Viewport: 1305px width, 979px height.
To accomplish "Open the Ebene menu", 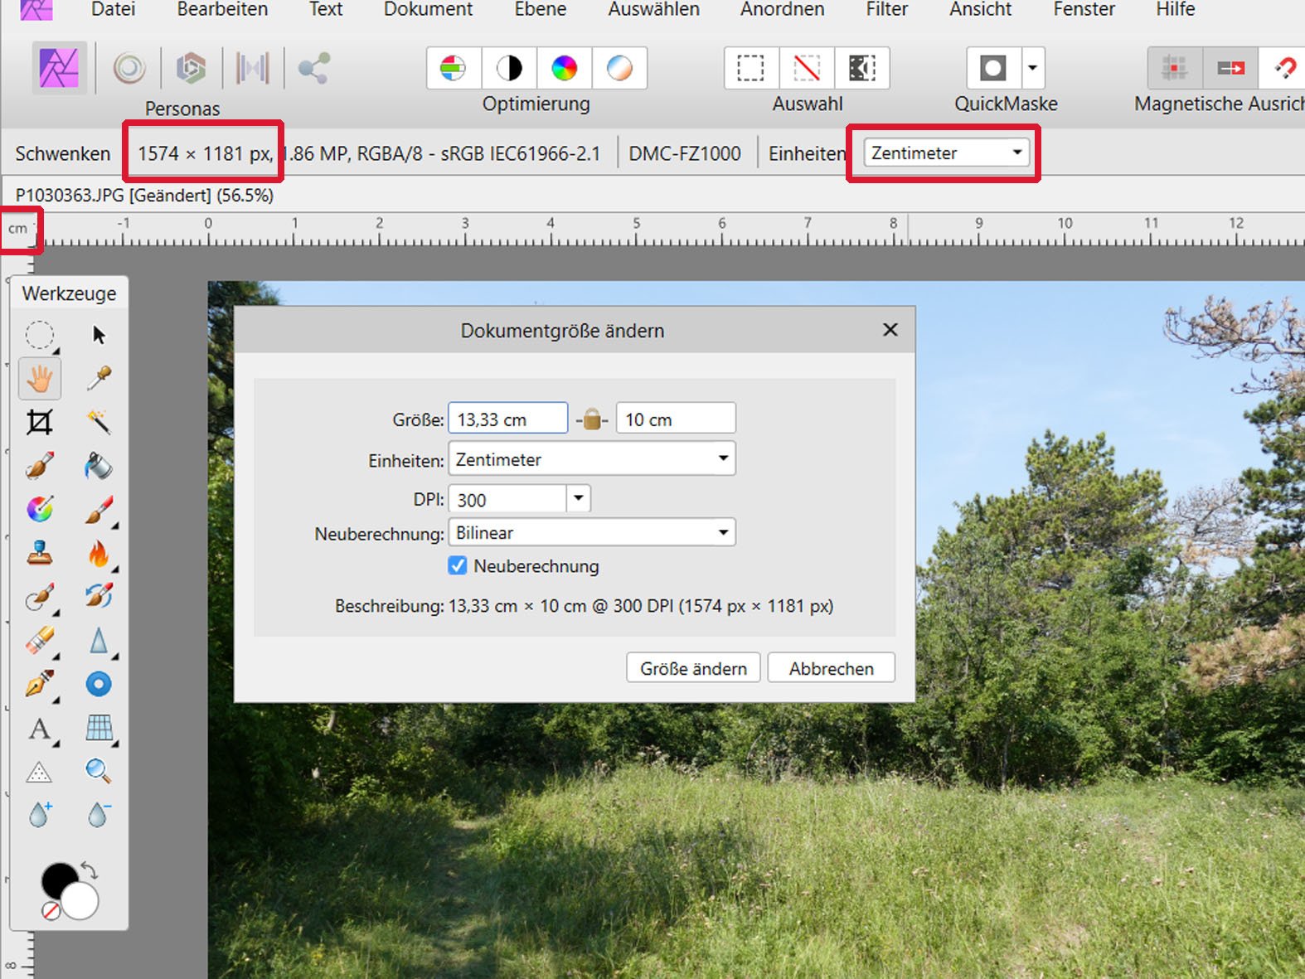I will point(541,9).
